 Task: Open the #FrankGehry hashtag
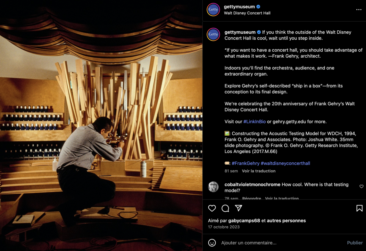pos(245,163)
